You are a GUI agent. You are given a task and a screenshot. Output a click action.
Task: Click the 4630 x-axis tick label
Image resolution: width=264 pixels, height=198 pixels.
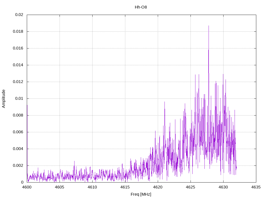coord(224,187)
